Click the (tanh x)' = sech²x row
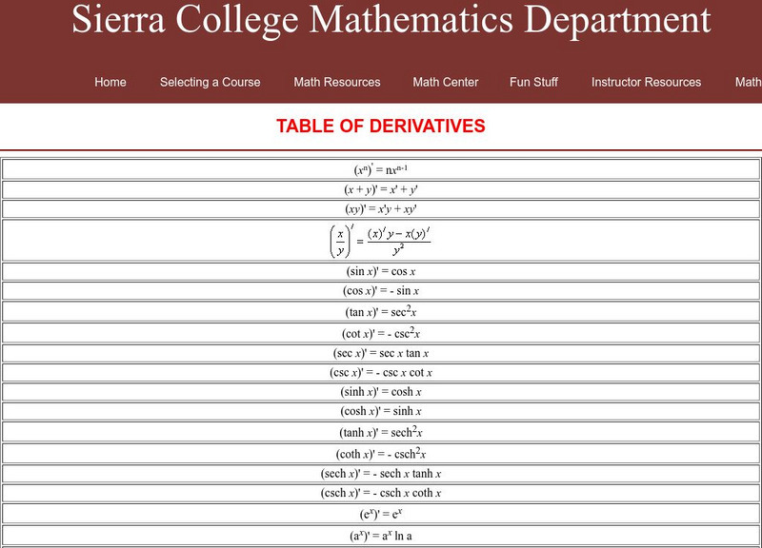 (x=380, y=432)
